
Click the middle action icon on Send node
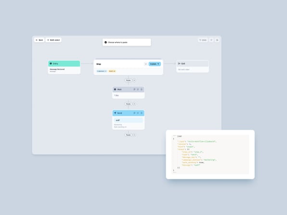[x=138, y=113]
